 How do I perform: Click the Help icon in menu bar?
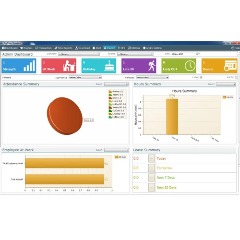pyautogui.click(x=235, y=48)
